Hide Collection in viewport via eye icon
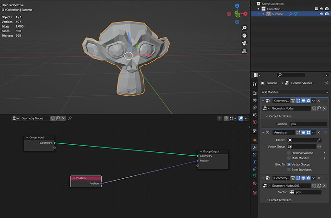The image size is (331, 218). click(x=321, y=9)
